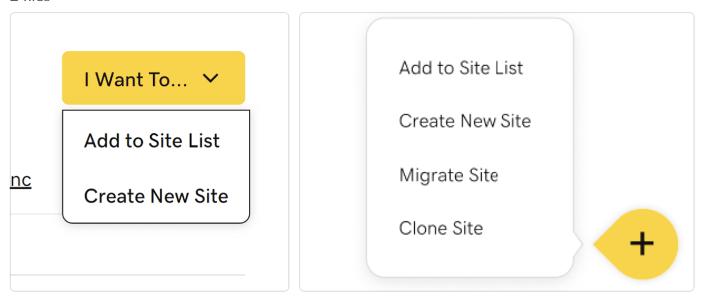The height and width of the screenshot is (299, 720).
Task: Select Add to Site List in plus popup
Action: pyautogui.click(x=461, y=68)
